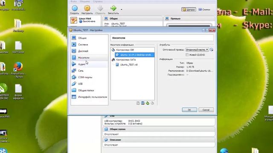Open the dropdown arrow next to Запустить
This screenshot has height=153, width=273.
(x=121, y=9)
